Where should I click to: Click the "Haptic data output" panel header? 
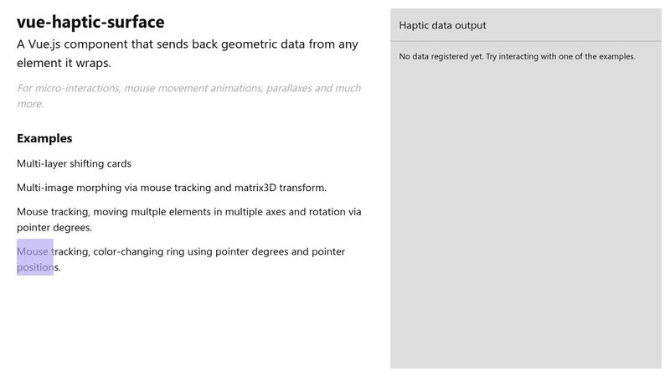pos(443,25)
